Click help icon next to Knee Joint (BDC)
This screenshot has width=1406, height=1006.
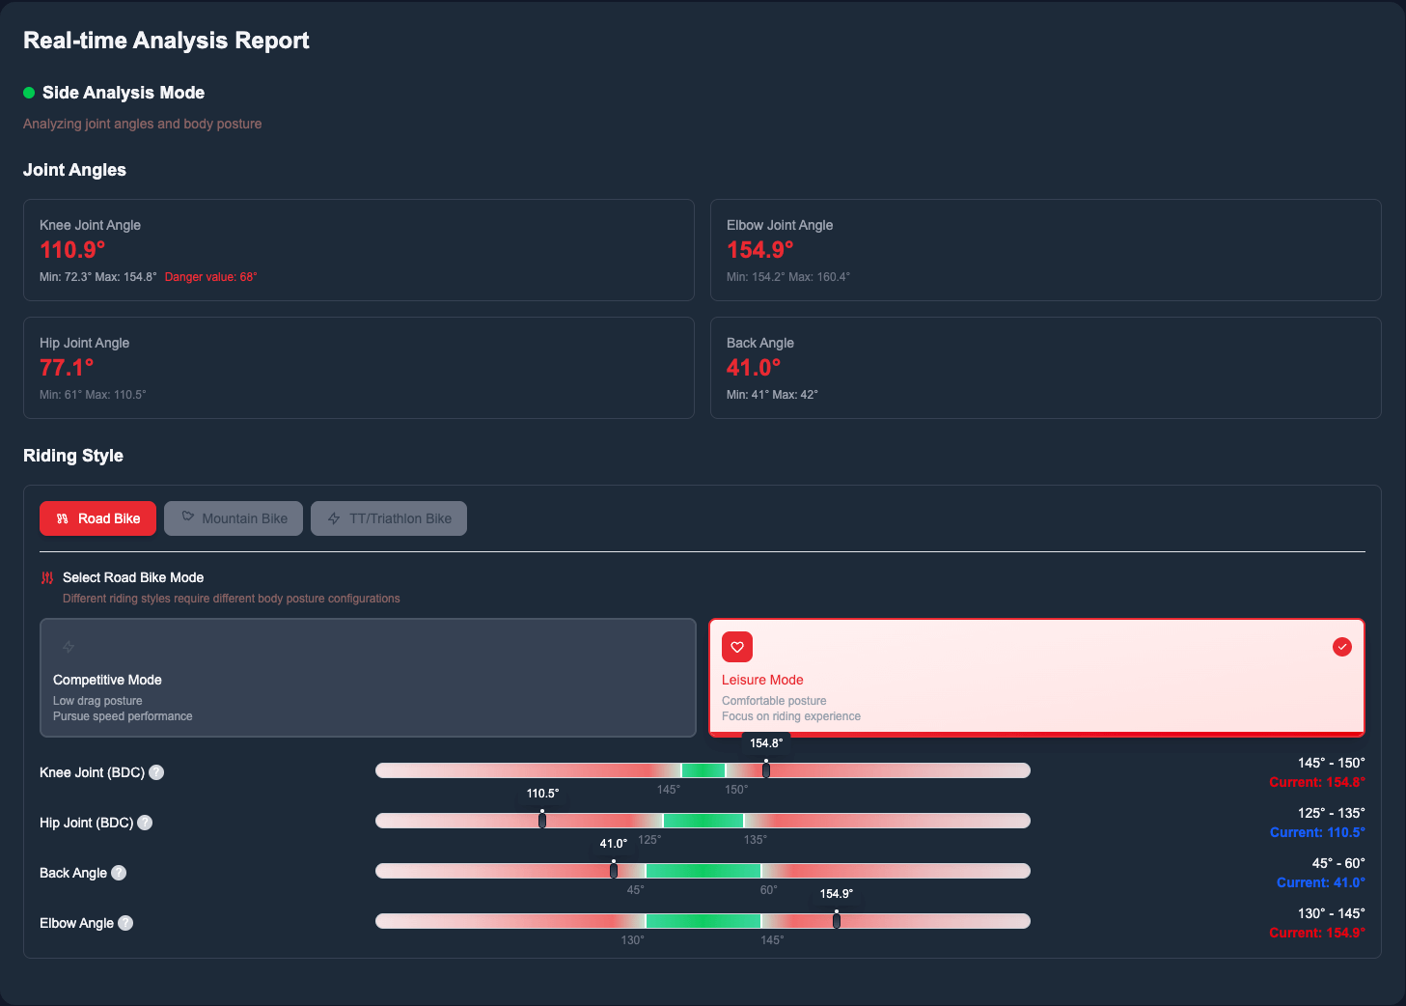click(156, 772)
